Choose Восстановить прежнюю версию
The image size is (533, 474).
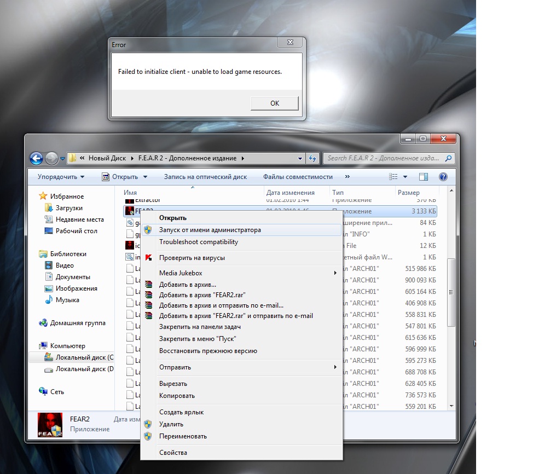242,351
